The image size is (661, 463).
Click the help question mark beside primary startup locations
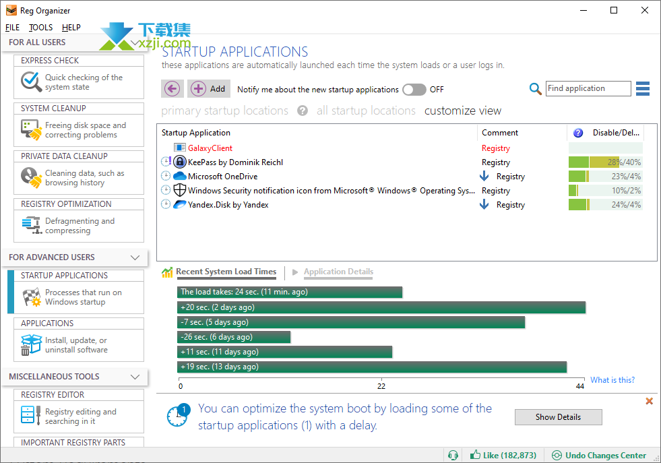303,111
